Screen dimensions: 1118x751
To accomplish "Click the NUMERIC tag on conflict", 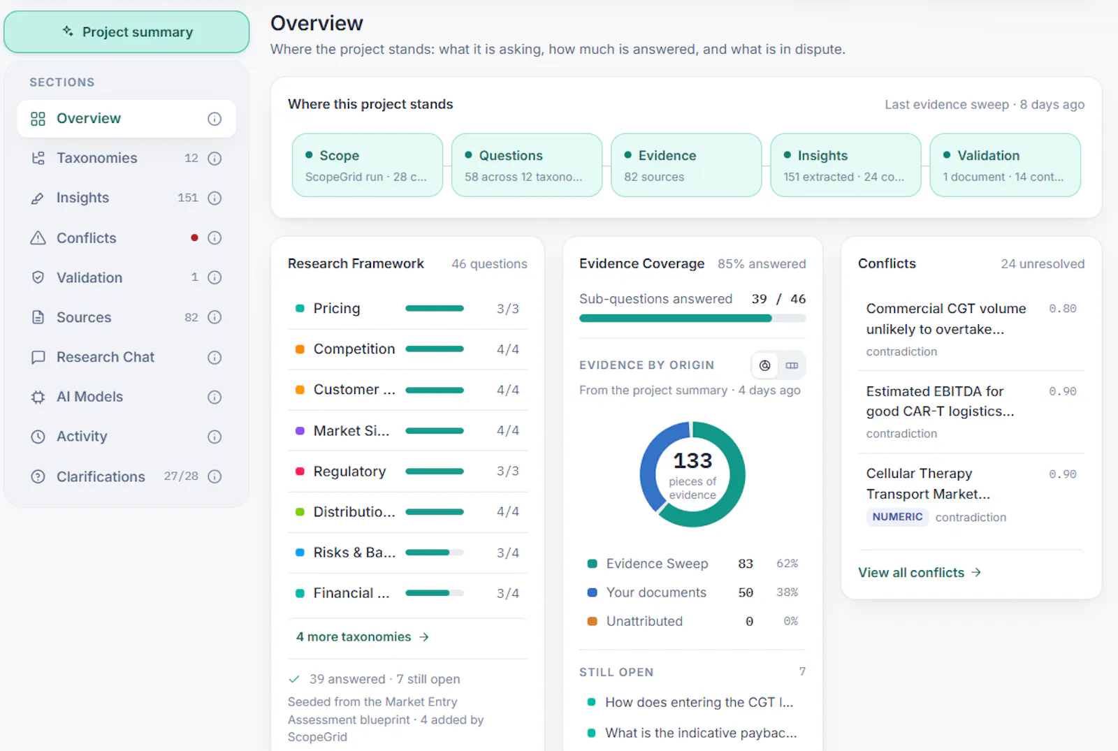I will pyautogui.click(x=897, y=517).
